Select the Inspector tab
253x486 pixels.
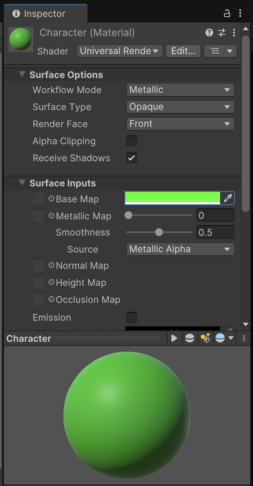click(44, 14)
